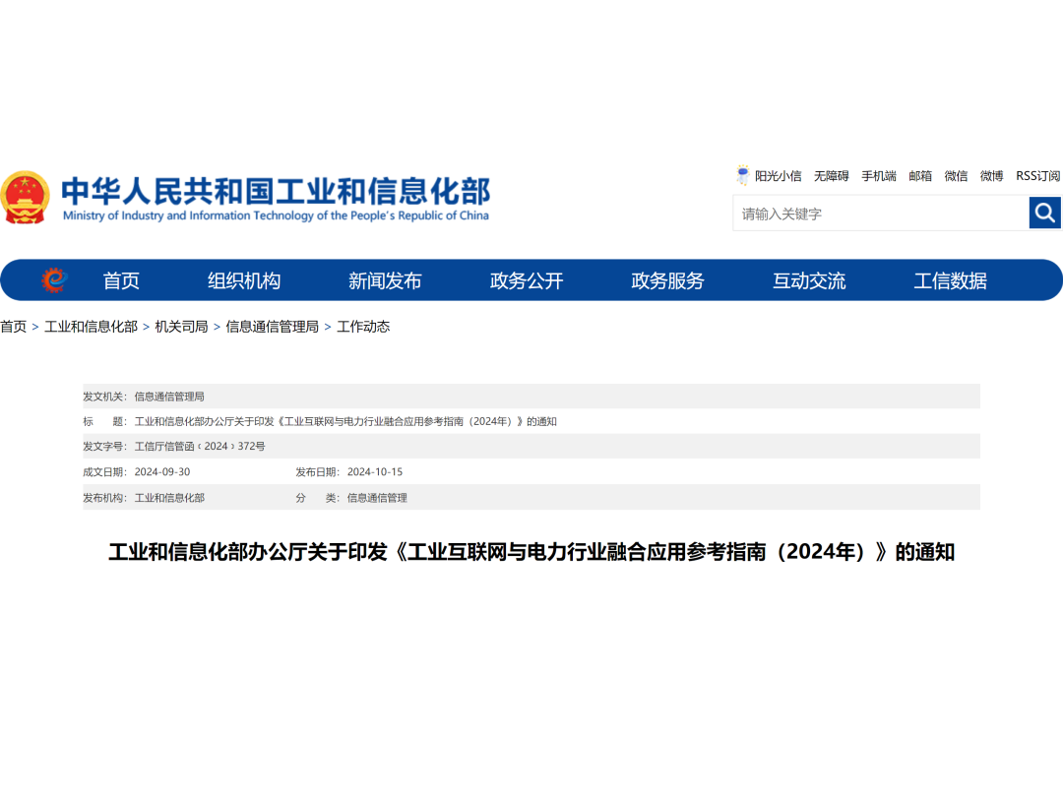The width and height of the screenshot is (1063, 797).
Task: Go to the 新闻发布 section
Action: (x=385, y=280)
